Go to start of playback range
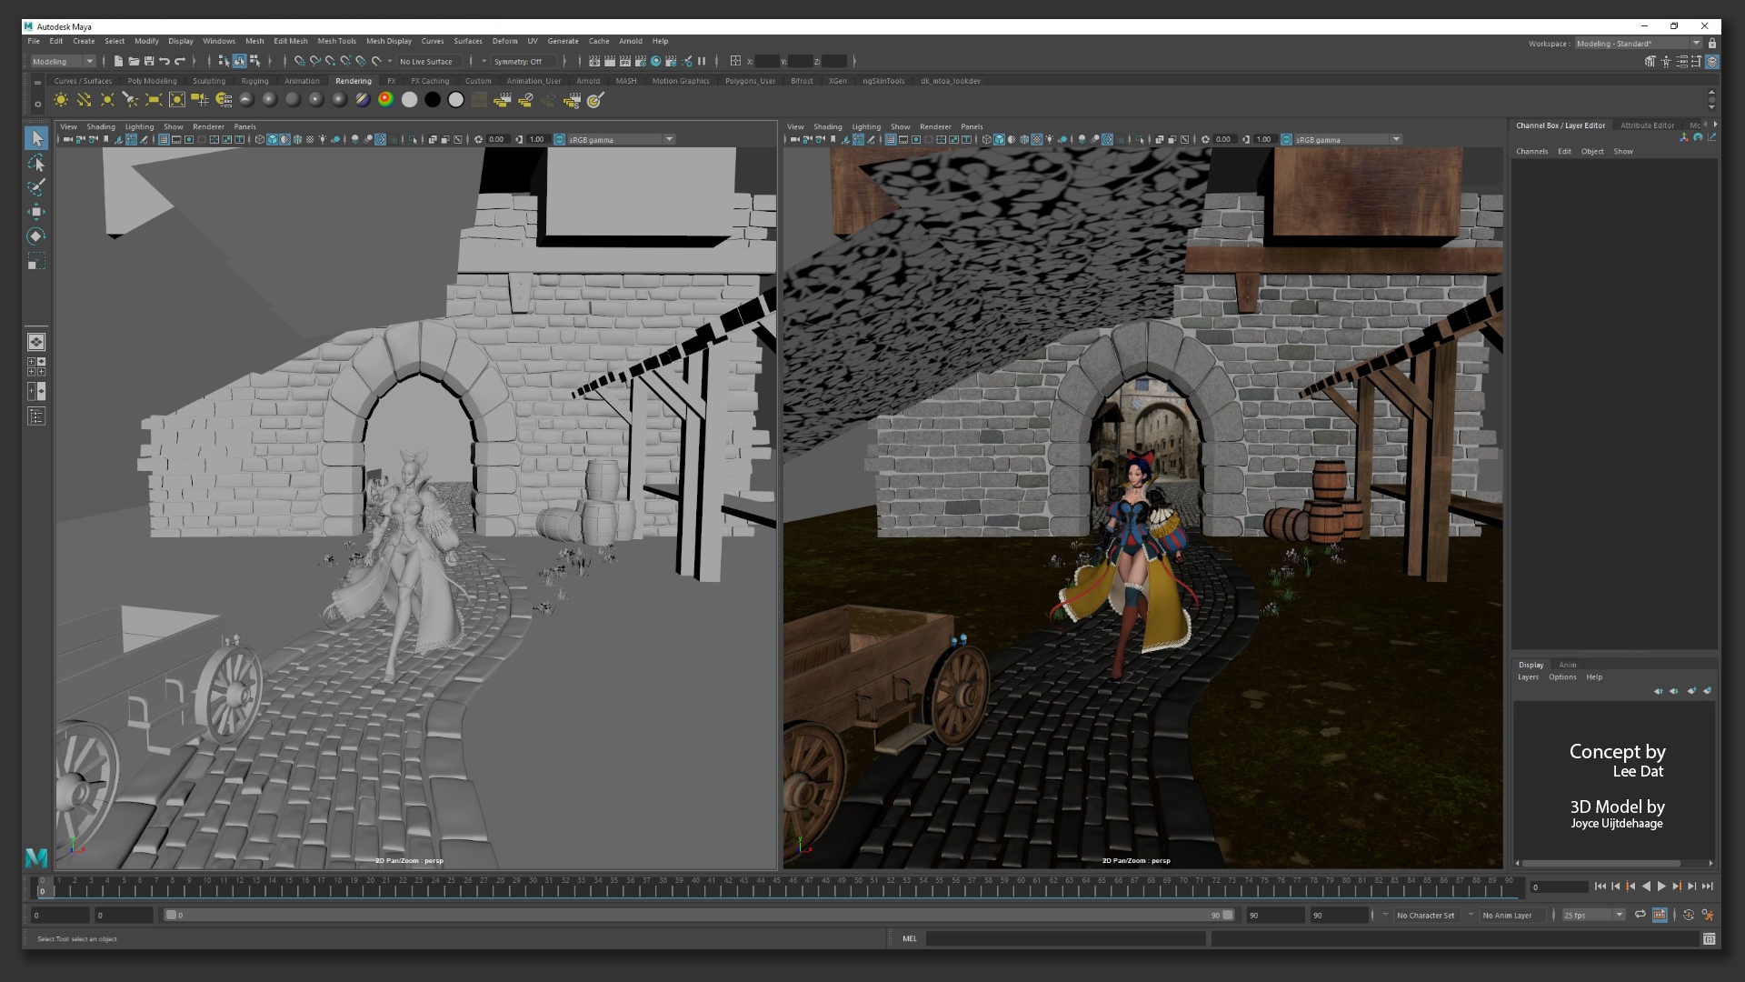 (1600, 887)
